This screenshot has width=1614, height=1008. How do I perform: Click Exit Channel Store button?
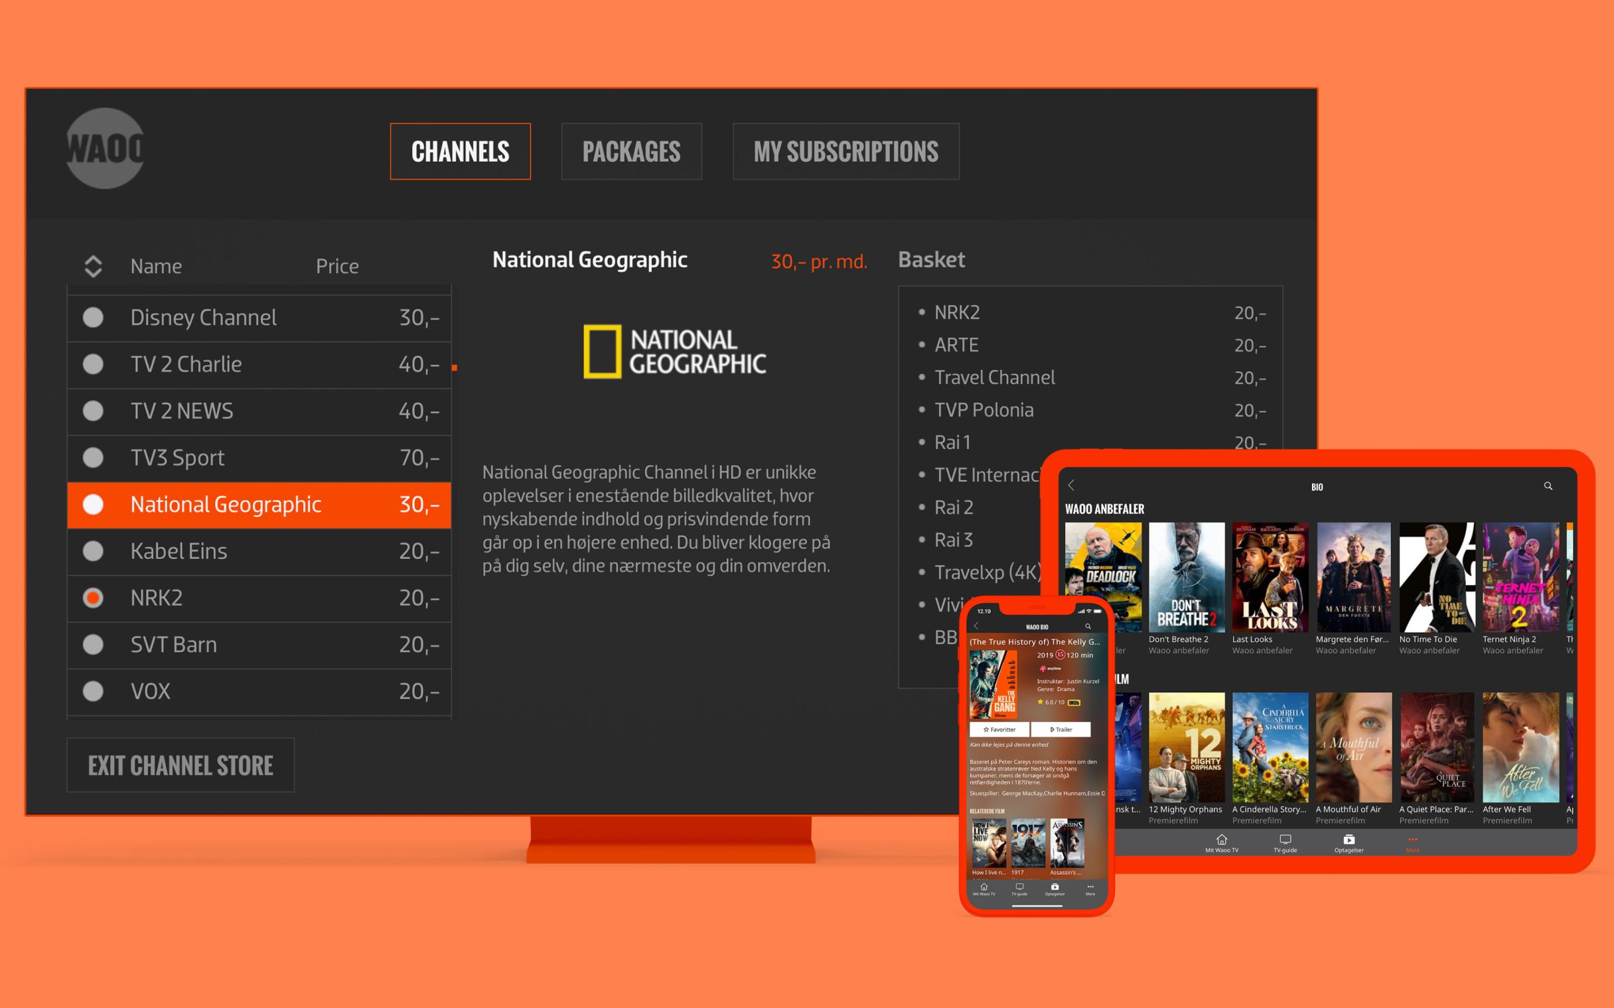181,765
